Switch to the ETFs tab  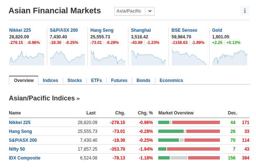(x=97, y=80)
